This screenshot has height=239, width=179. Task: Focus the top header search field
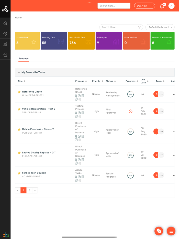[x=114, y=6]
